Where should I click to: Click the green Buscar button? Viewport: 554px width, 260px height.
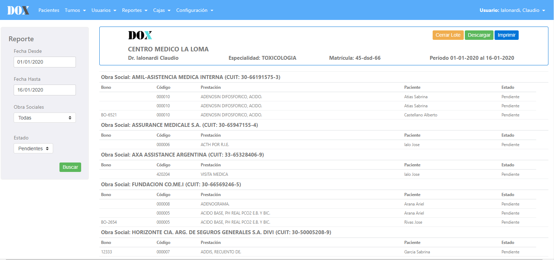point(70,167)
